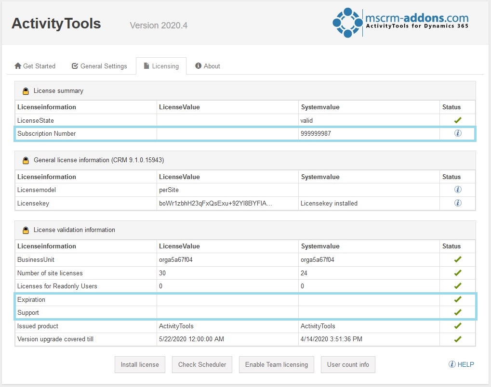Click the Get Started home icon
Viewport: 491px width, 387px height.
(x=17, y=66)
